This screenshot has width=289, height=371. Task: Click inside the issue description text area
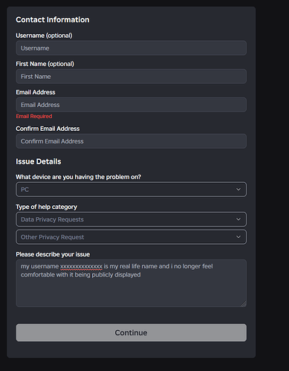tap(131, 283)
